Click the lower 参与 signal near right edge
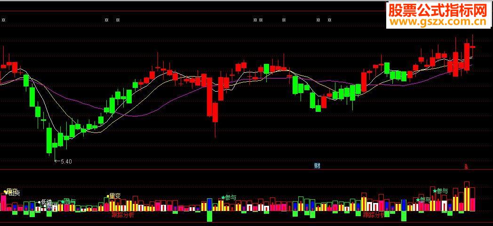Screen dimensions: 493x226 coord(424,200)
